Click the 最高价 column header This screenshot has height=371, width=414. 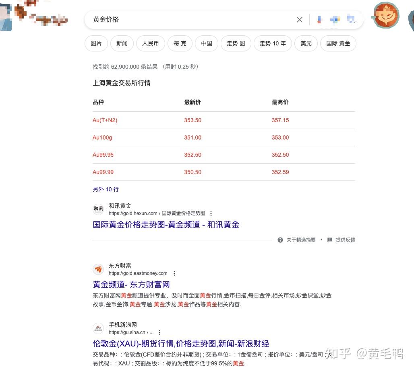[280, 102]
